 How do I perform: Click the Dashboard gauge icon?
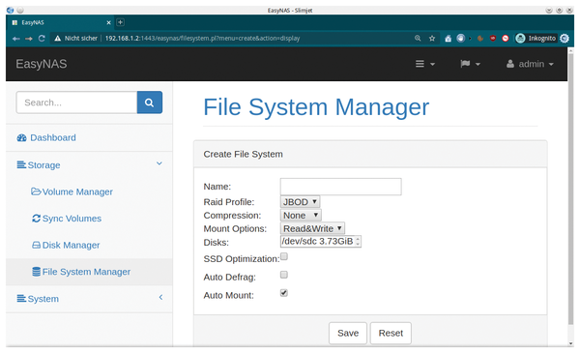21,137
